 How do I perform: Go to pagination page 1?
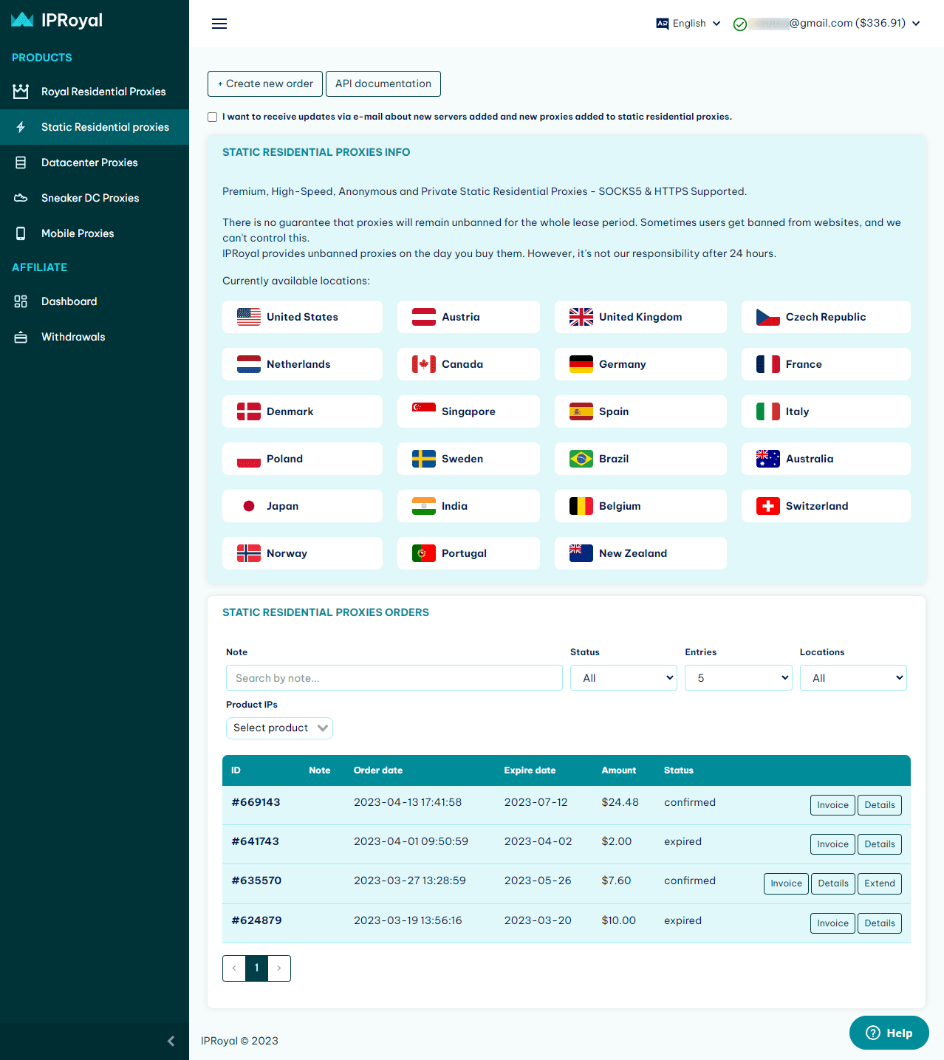click(x=256, y=968)
